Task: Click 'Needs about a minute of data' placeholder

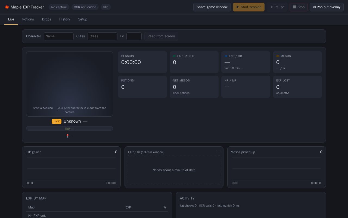Action: (x=174, y=170)
